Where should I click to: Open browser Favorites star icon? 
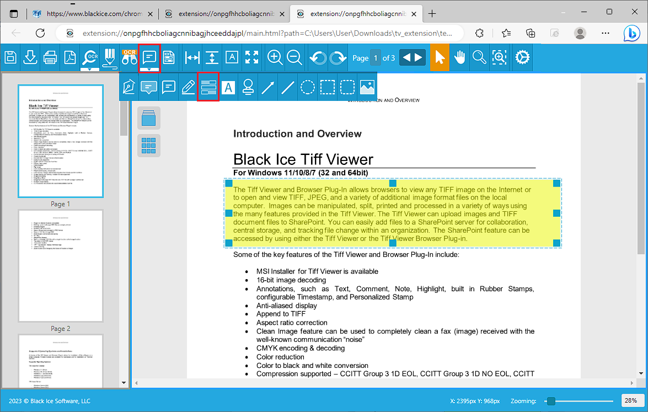(506, 33)
